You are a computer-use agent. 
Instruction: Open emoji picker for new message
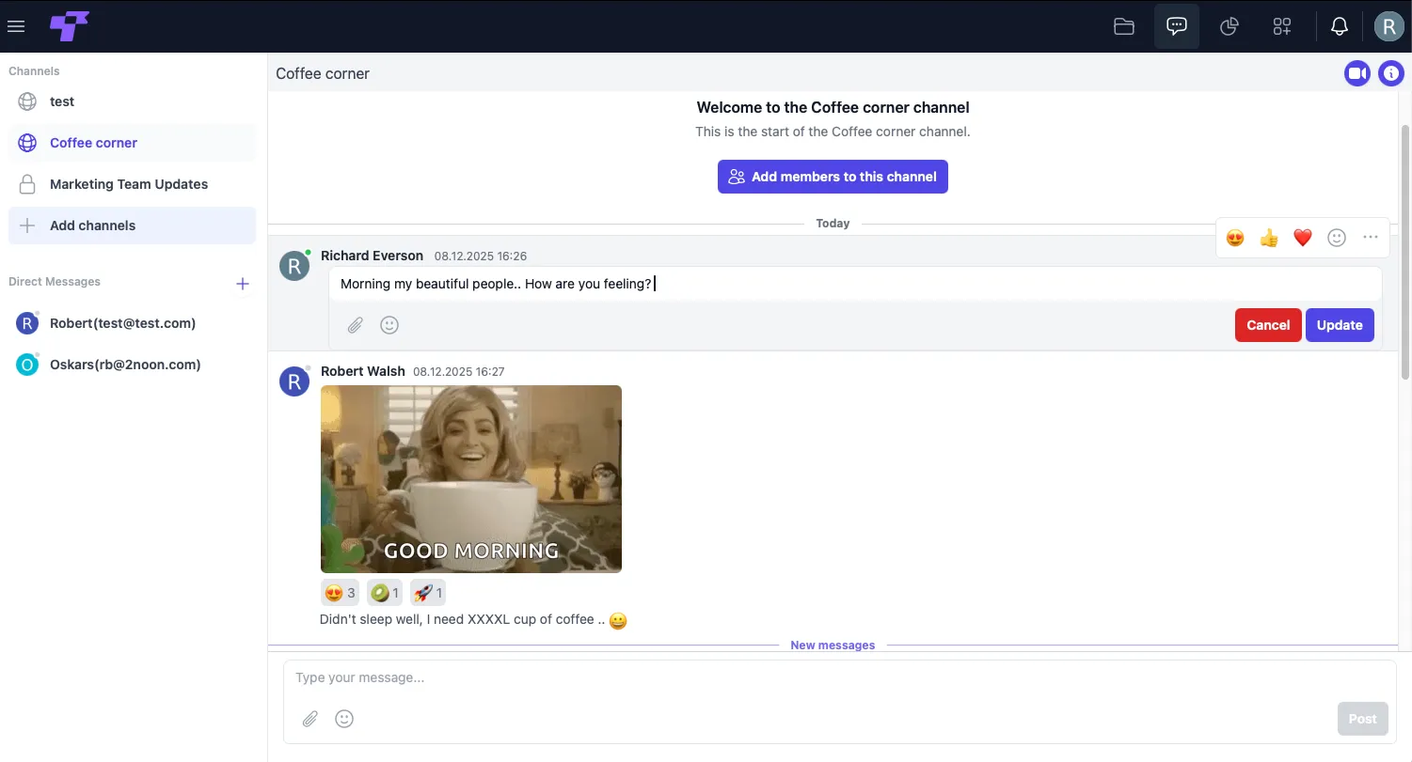[345, 719]
